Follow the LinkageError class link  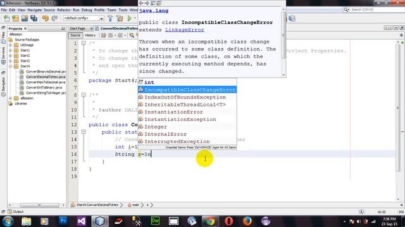[x=185, y=30]
